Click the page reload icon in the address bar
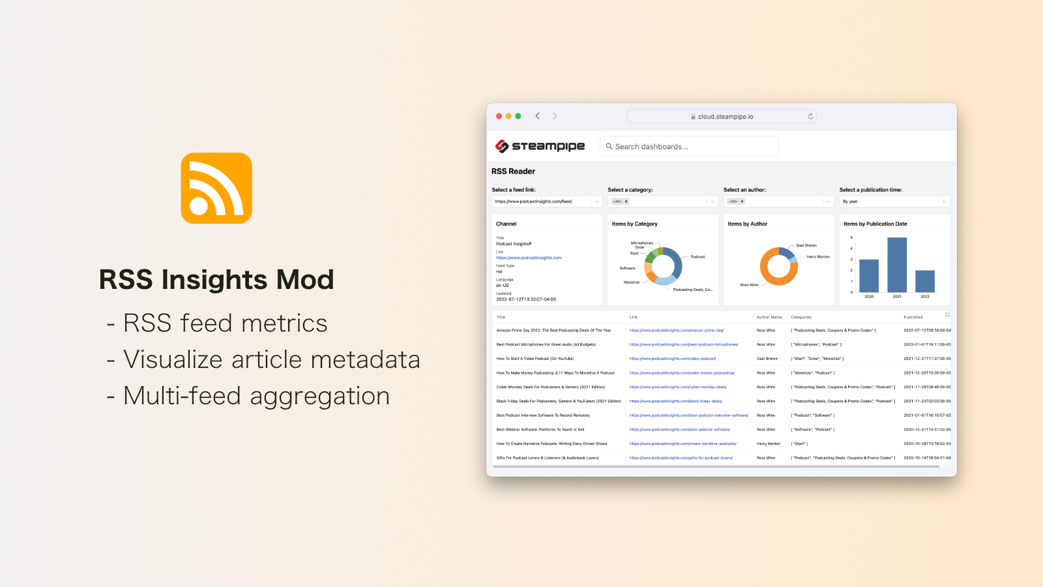Image resolution: width=1043 pixels, height=587 pixels. point(810,115)
